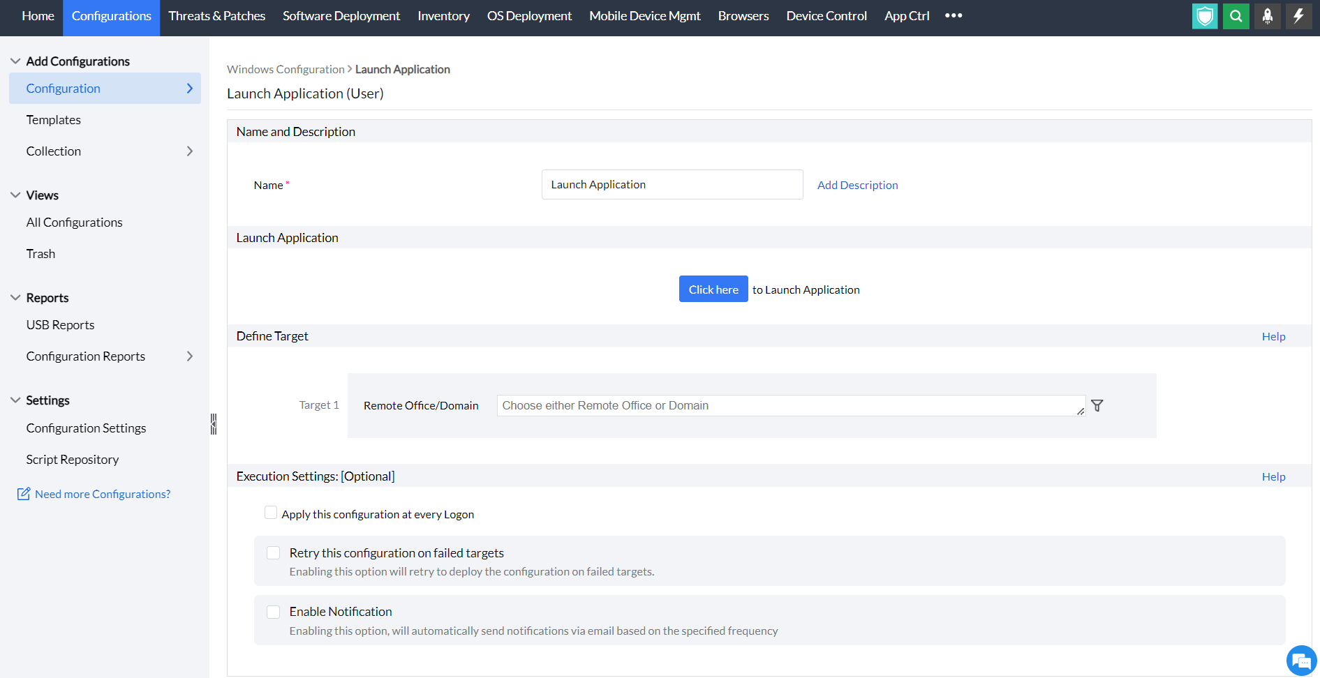Viewport: 1320px width, 678px height.
Task: Click the blue Click here button
Action: (713, 289)
